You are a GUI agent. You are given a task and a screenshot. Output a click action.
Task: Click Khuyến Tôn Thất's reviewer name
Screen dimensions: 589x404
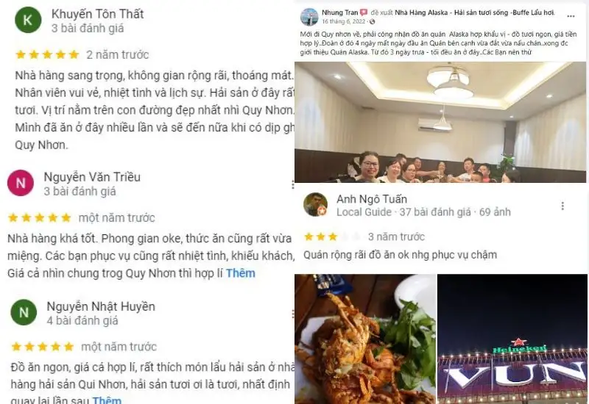98,14
